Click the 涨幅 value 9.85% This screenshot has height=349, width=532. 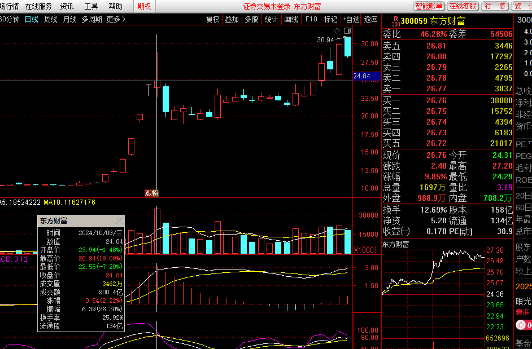(435, 177)
